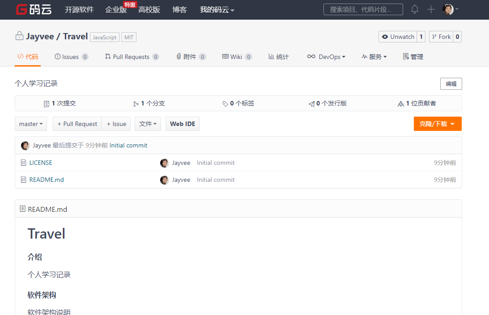Toggle Unwatch for this repository
Viewport: 489px width, 315px height.
398,37
